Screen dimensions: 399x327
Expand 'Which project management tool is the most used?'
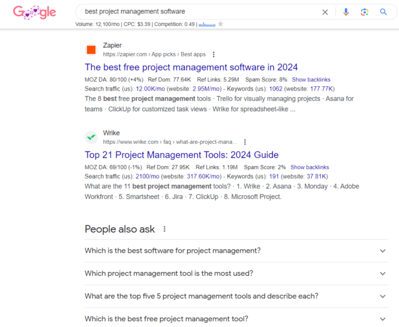point(382,274)
